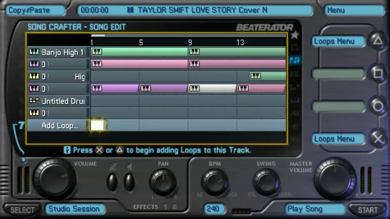390x219 pixels.
Task: Toggle Effects slot 2
Action: 174,206
